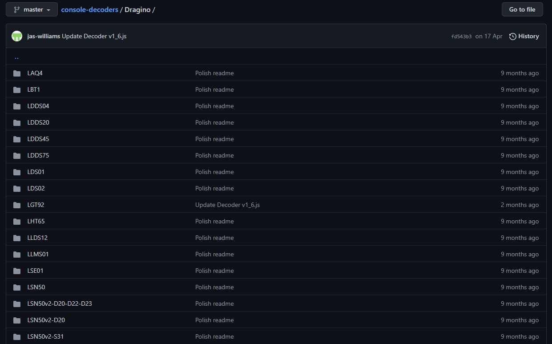Screen dimensions: 552x344
Task: Open Polish readme commit for LDDS45
Action: coord(214,139)
